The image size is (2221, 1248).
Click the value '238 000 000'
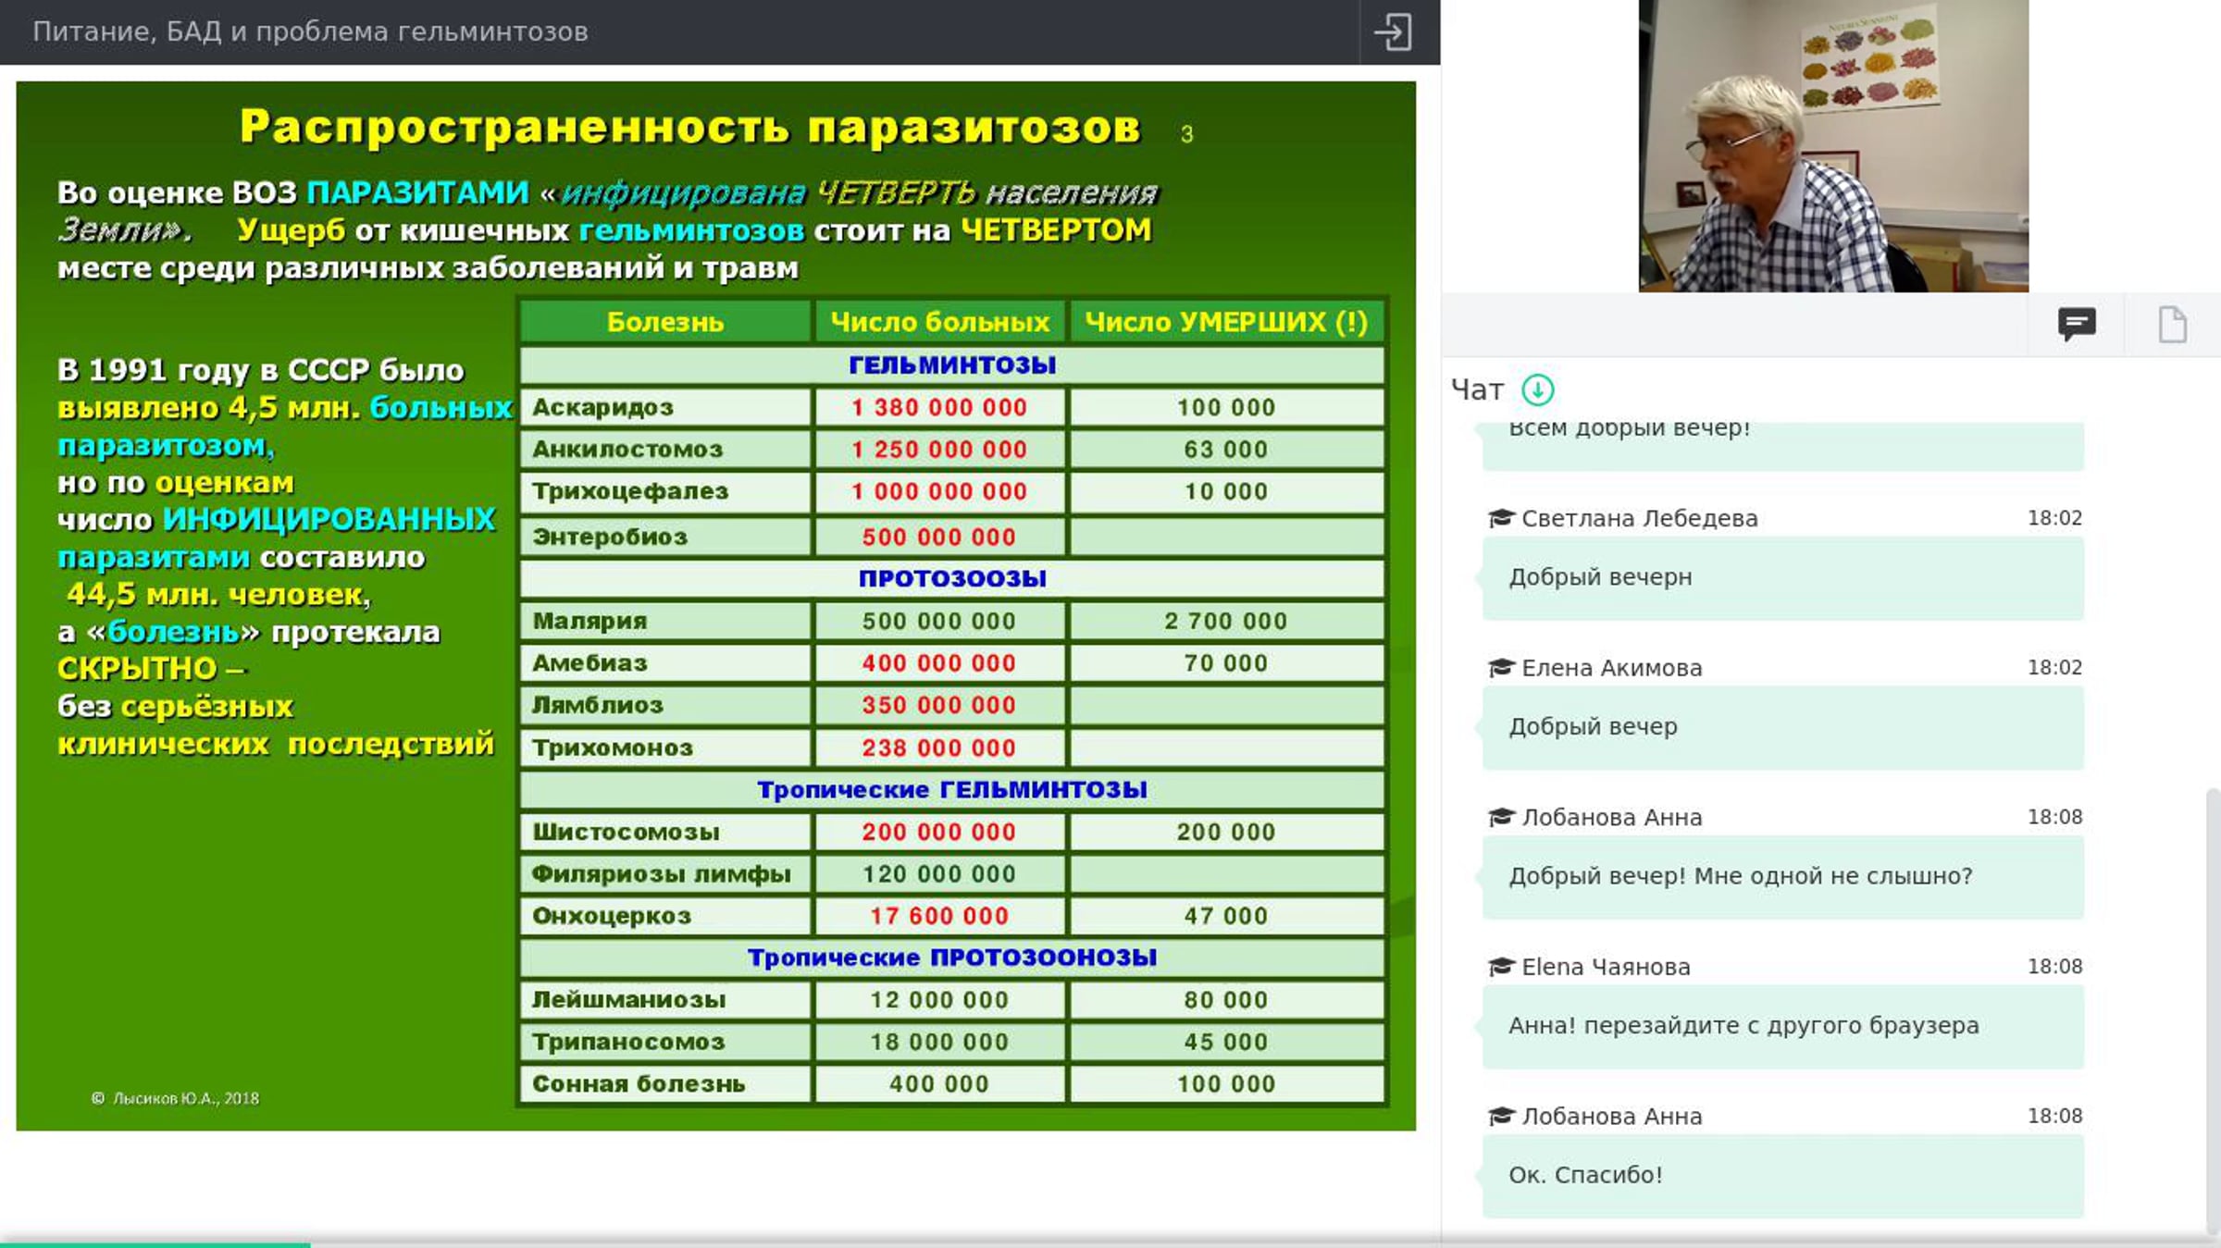tap(939, 748)
